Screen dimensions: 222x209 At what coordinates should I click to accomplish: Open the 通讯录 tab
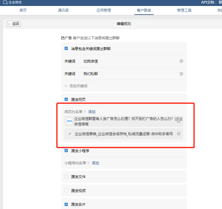pyautogui.click(x=63, y=10)
